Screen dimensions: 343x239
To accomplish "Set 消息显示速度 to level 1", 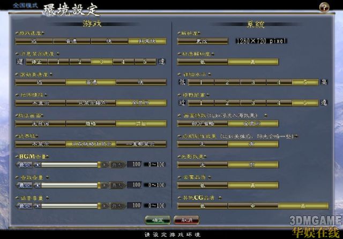I will (x=58, y=62).
